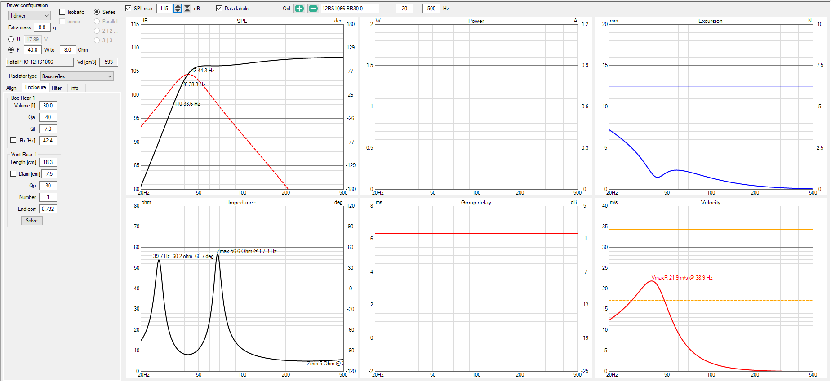The image size is (831, 382).
Task: Compress SPL scale with inward arrows icon
Action: pyautogui.click(x=187, y=9)
